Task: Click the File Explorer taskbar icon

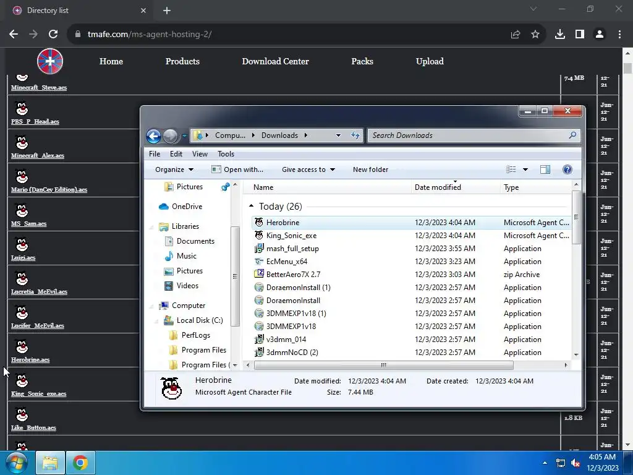Action: [50, 463]
